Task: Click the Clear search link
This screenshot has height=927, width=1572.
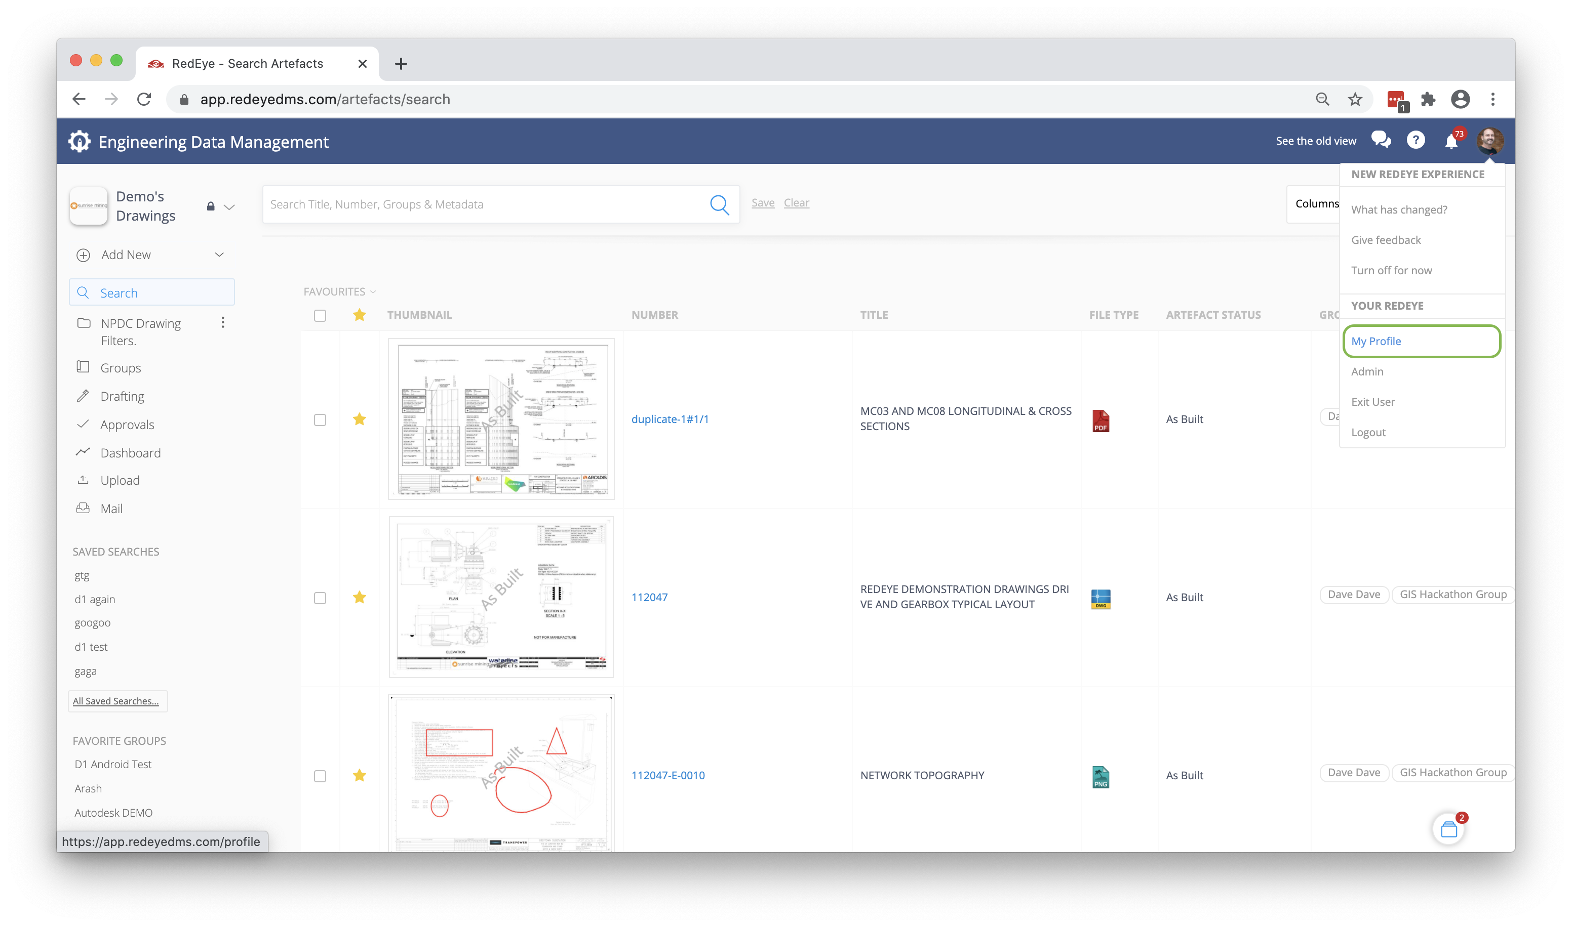Action: coord(796,202)
